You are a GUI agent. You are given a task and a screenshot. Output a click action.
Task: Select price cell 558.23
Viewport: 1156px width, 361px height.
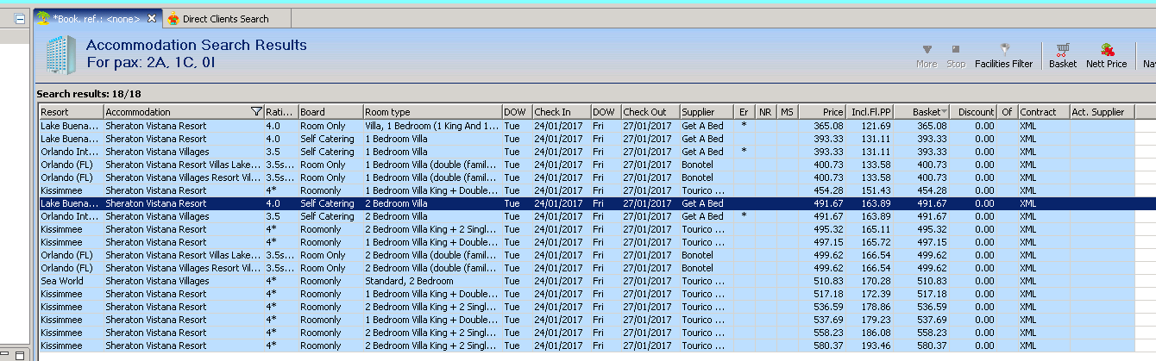click(822, 333)
